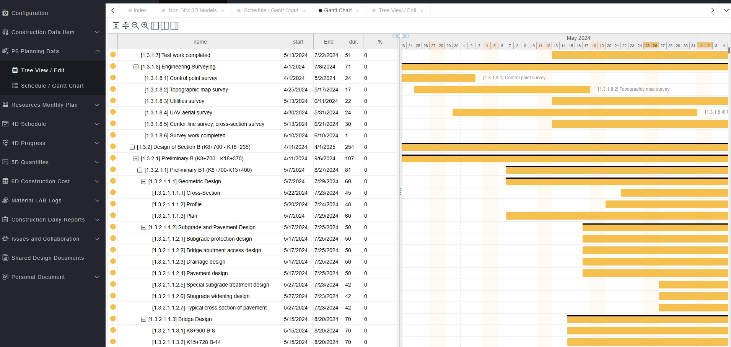The width and height of the screenshot is (731, 347).
Task: Click the splitter right arrow above the divider
Action: [x=407, y=36]
